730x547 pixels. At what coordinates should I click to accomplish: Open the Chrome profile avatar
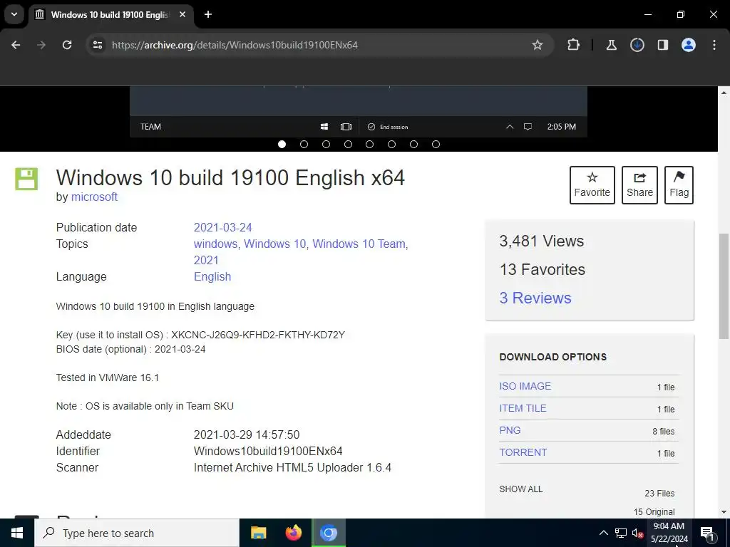(689, 45)
